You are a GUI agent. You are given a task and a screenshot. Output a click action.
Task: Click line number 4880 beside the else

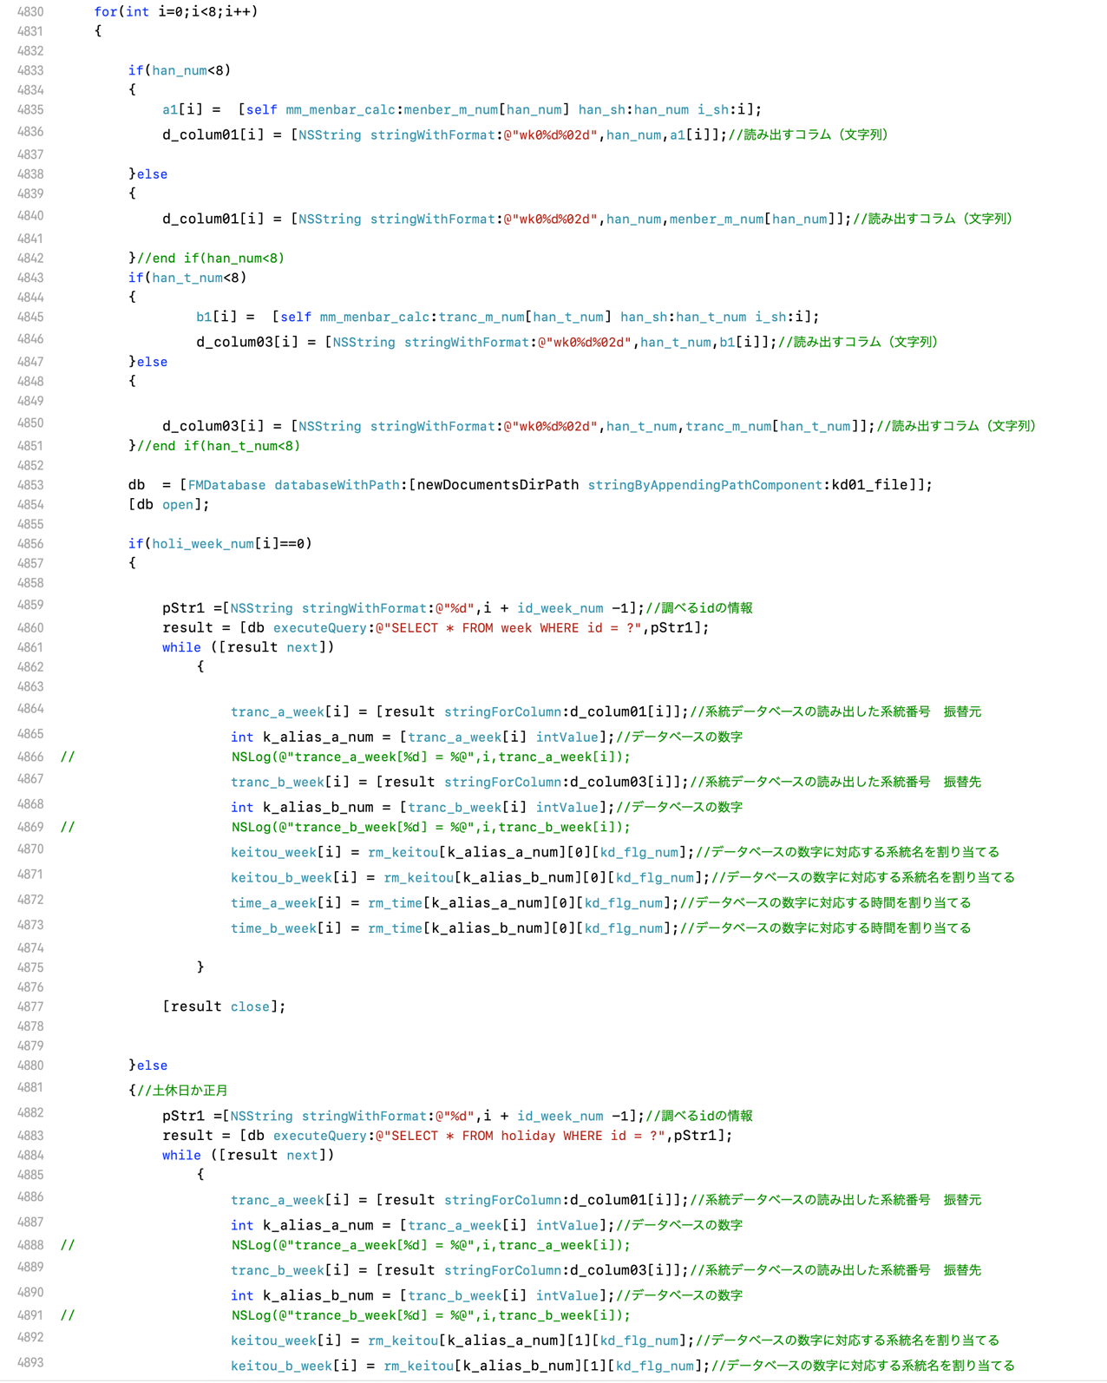30,1065
